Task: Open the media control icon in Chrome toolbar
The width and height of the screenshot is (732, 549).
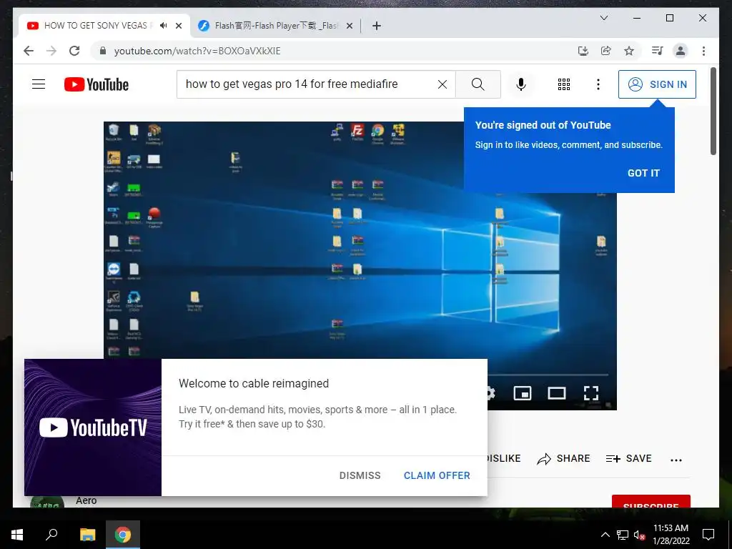Action: (x=658, y=51)
